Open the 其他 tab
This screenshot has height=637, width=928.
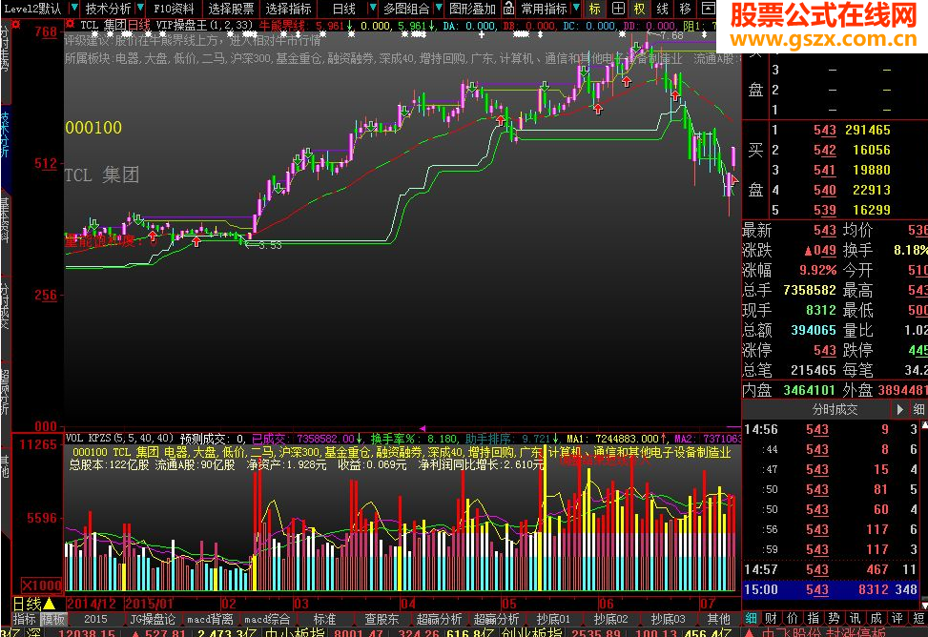(x=718, y=619)
